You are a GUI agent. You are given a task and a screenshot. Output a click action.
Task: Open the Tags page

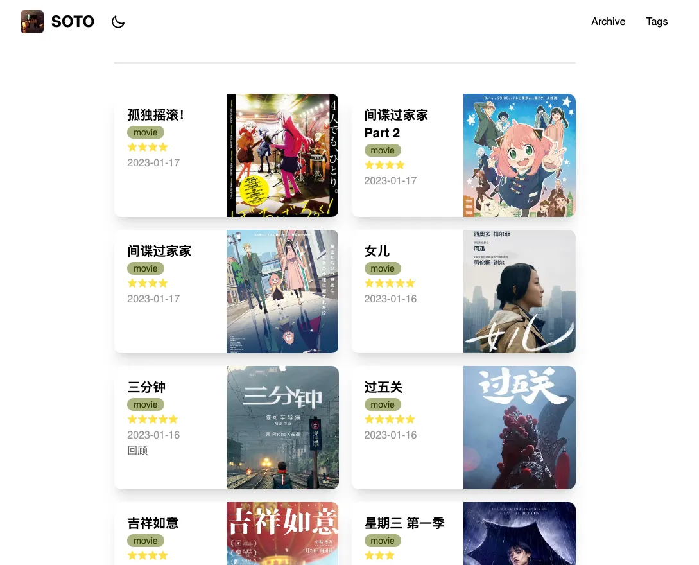[x=657, y=22]
